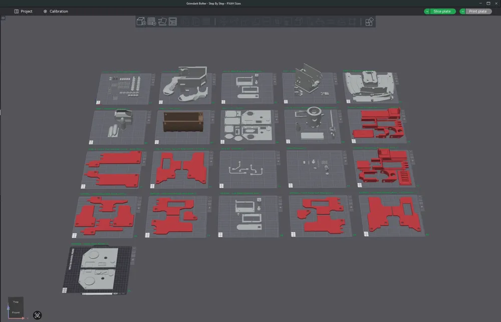Click the Arrange all objects icon
This screenshot has height=322, width=501.
coord(173,22)
